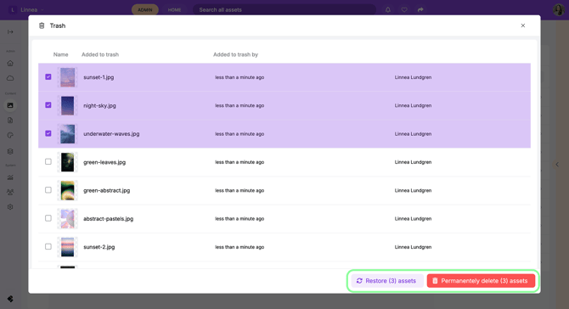Collapse the sidebar arrow icon
The image size is (569, 309).
tap(10, 32)
